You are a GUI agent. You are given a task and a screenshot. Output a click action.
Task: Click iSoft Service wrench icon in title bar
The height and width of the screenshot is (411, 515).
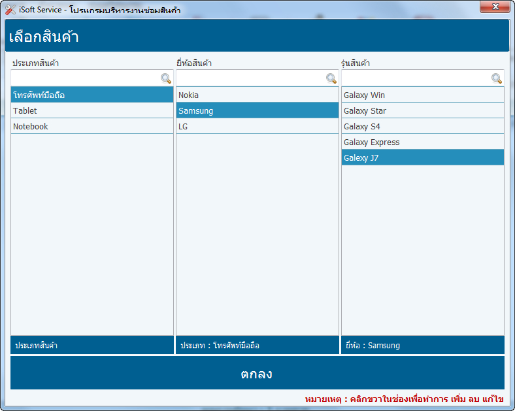click(x=10, y=10)
